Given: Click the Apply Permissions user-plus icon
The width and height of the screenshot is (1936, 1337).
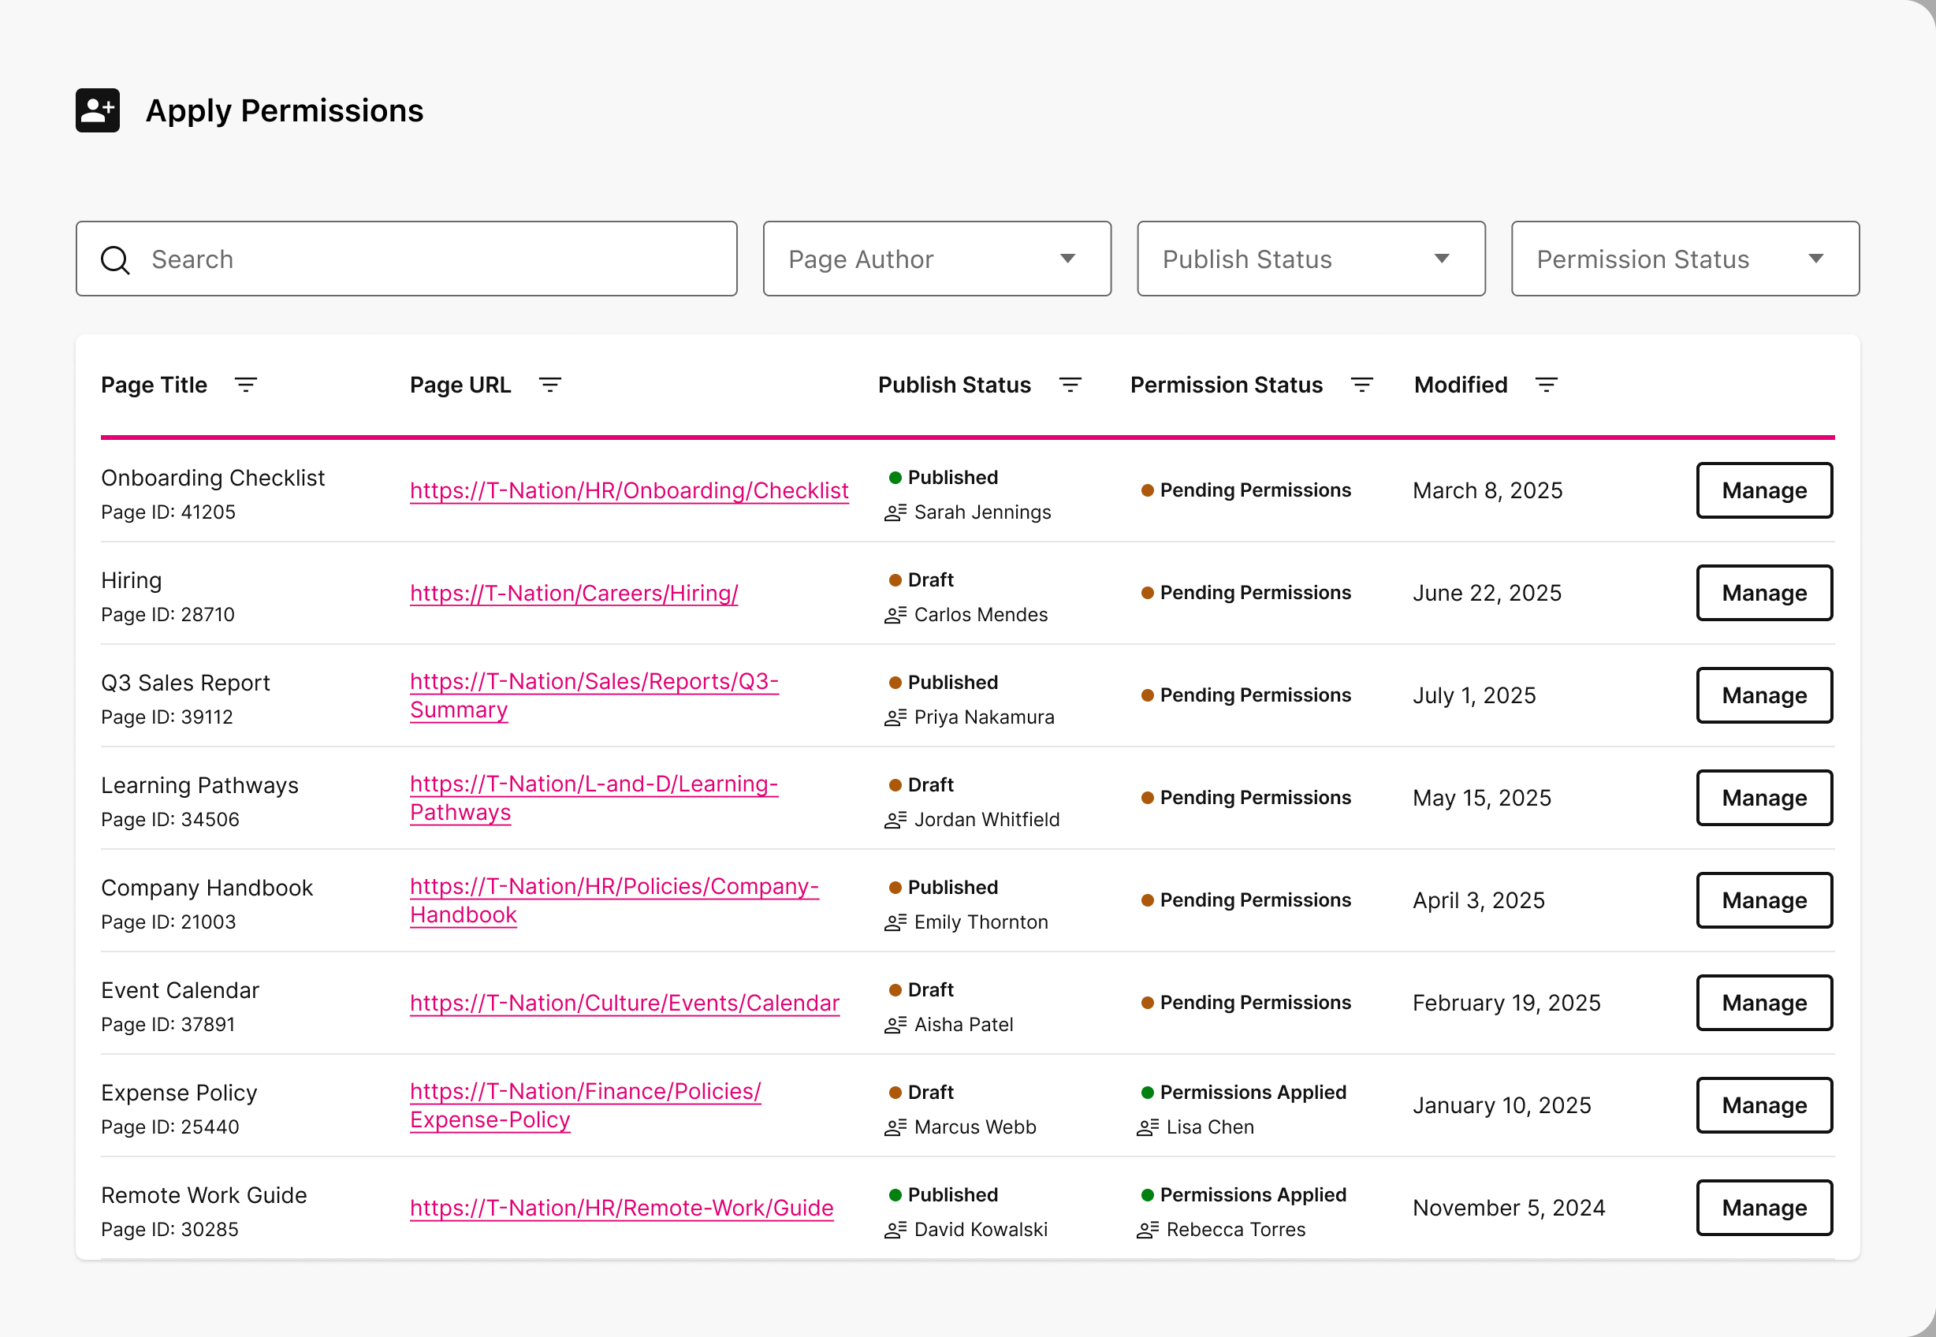Looking at the screenshot, I should point(97,110).
